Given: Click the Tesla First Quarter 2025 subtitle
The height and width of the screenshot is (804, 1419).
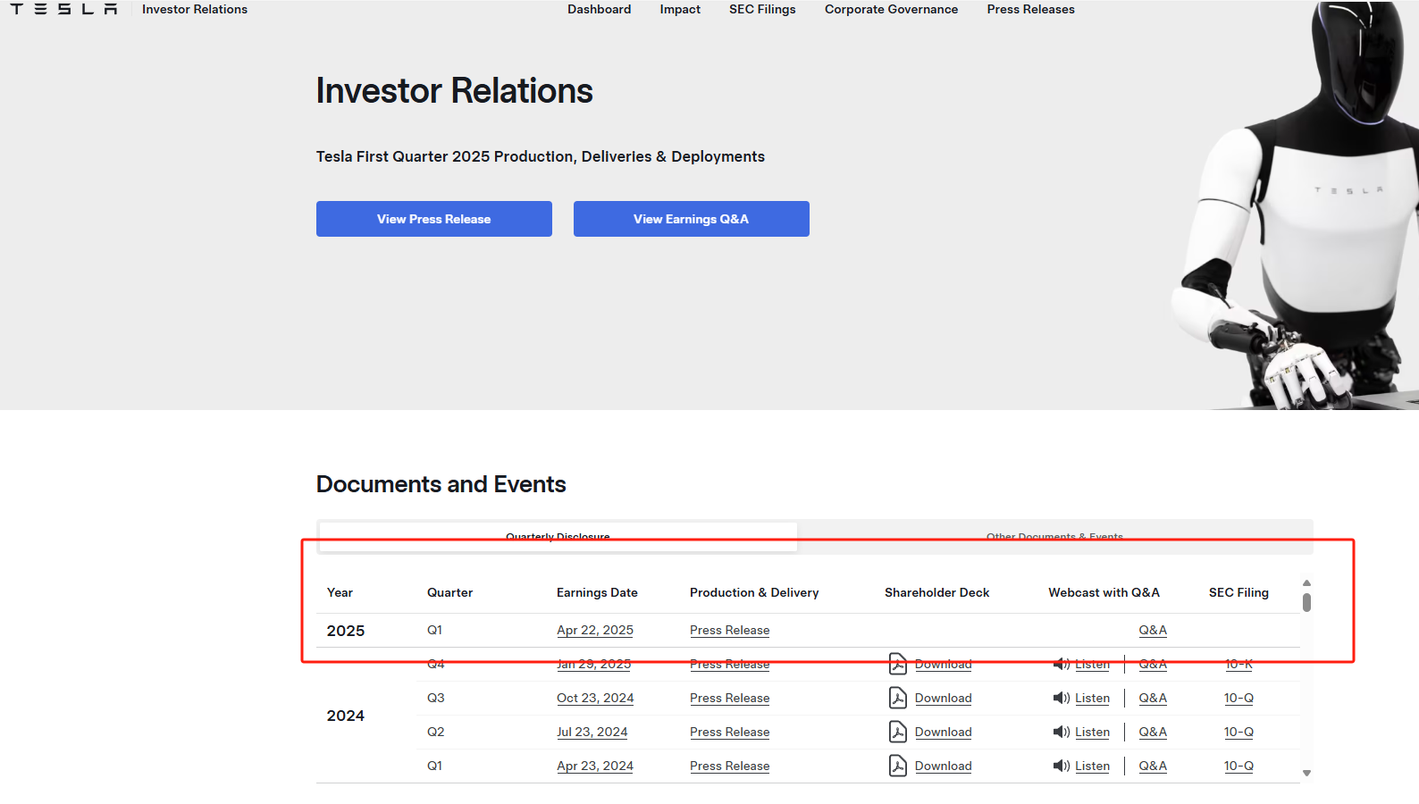Looking at the screenshot, I should [541, 156].
